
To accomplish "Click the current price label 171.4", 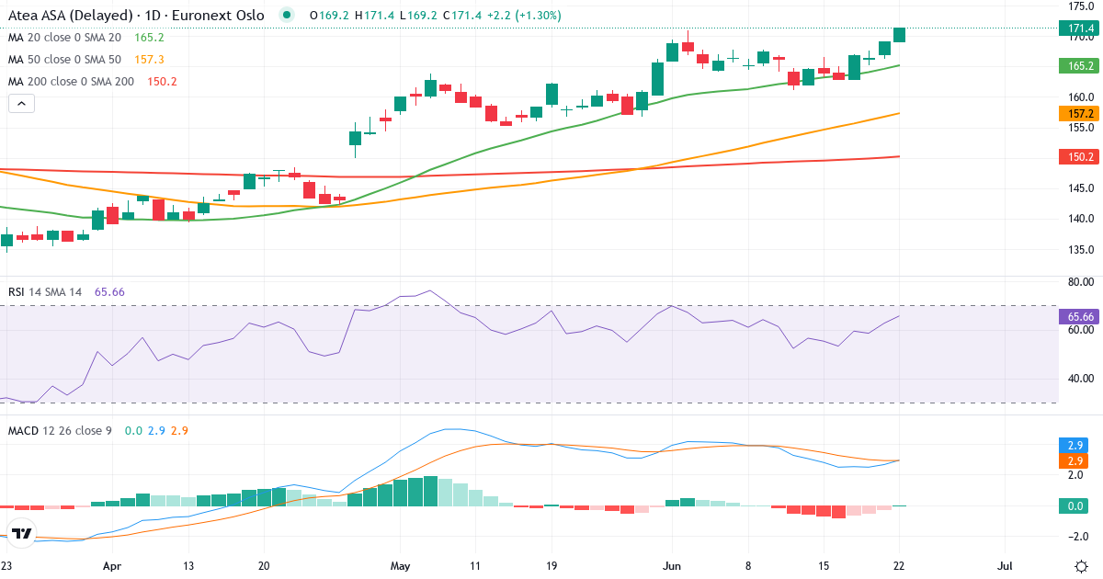I will (1081, 28).
